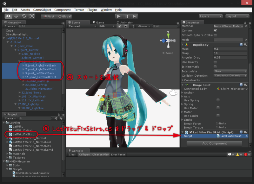This screenshot has width=254, height=184.
Task: Toggle the console warning count icon
Action: [x=239, y=155]
